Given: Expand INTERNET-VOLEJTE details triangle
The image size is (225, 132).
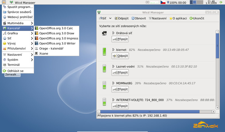Looking at the screenshot, I should point(113,100).
